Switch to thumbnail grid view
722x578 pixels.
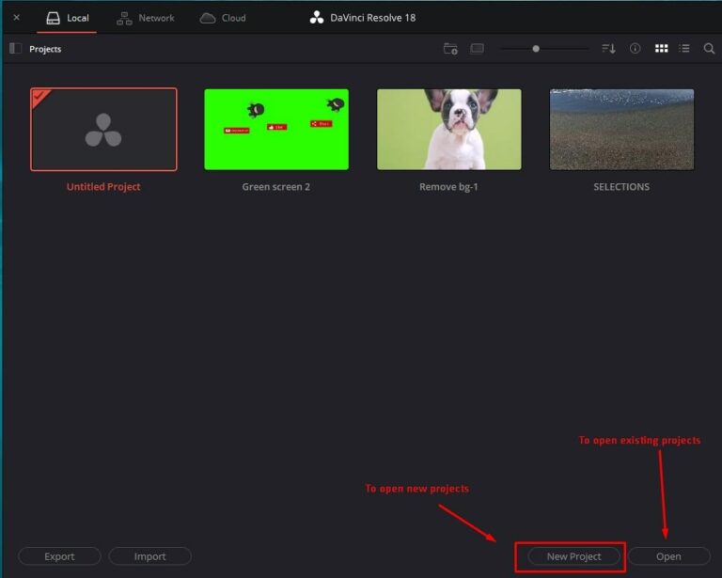661,48
